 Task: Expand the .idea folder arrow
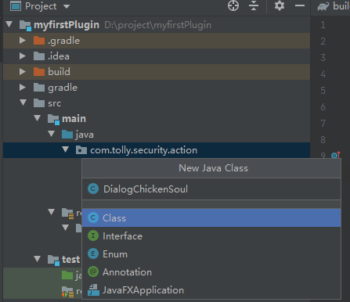(23, 56)
